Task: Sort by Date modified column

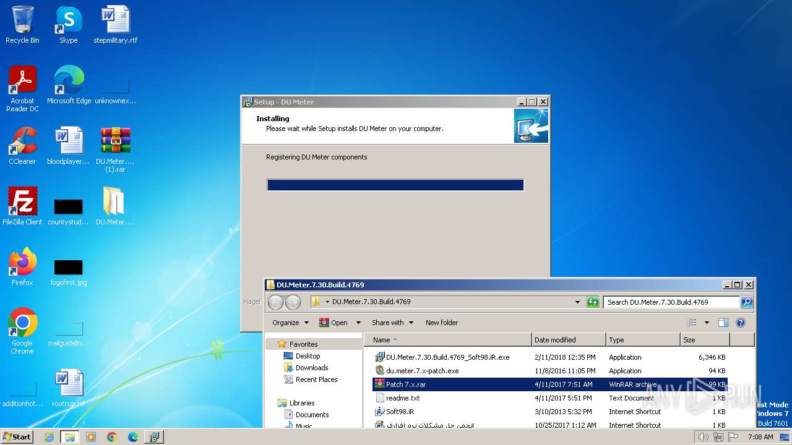Action: pos(569,340)
